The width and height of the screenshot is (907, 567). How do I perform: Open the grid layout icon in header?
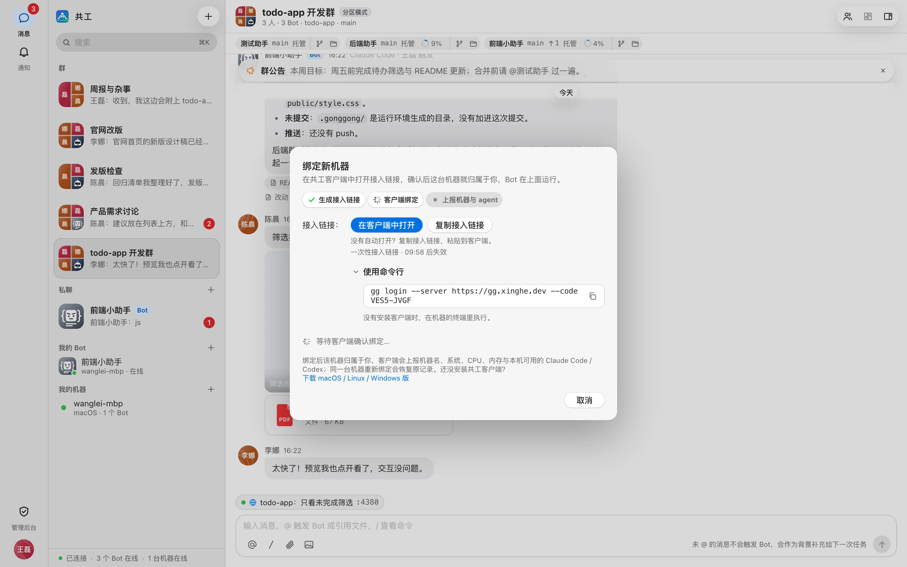click(x=868, y=16)
